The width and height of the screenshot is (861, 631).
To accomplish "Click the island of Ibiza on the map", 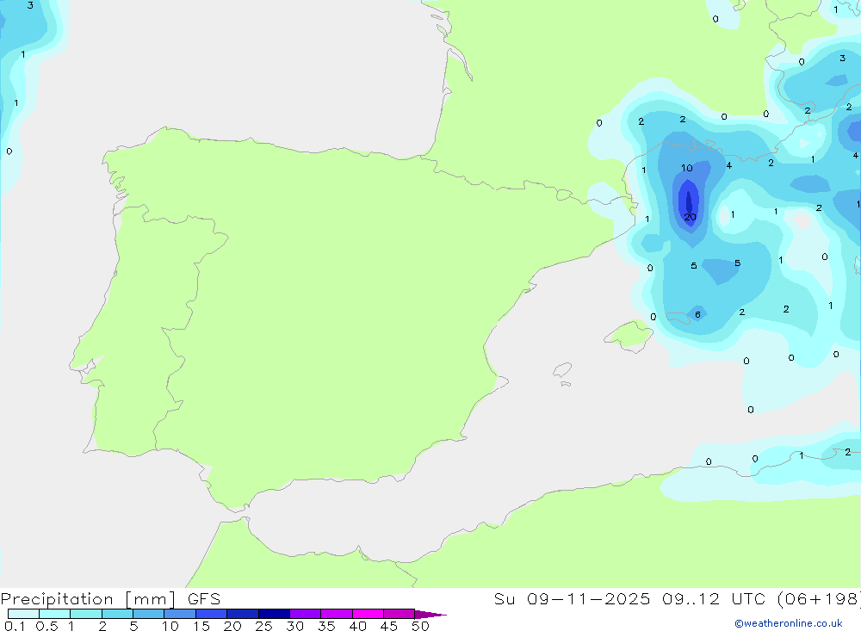I will pos(563,370).
